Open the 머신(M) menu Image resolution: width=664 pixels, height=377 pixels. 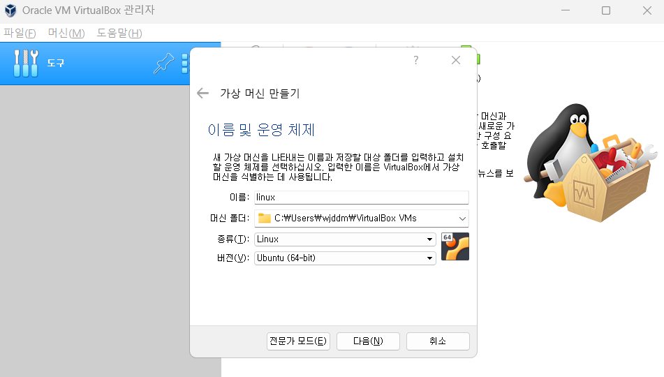(66, 33)
